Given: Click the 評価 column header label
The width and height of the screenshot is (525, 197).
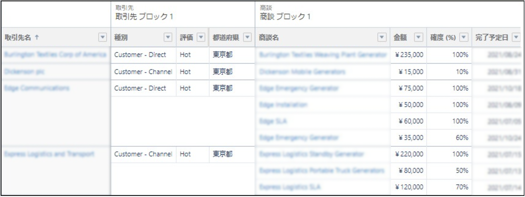Looking at the screenshot, I should click(x=186, y=37).
